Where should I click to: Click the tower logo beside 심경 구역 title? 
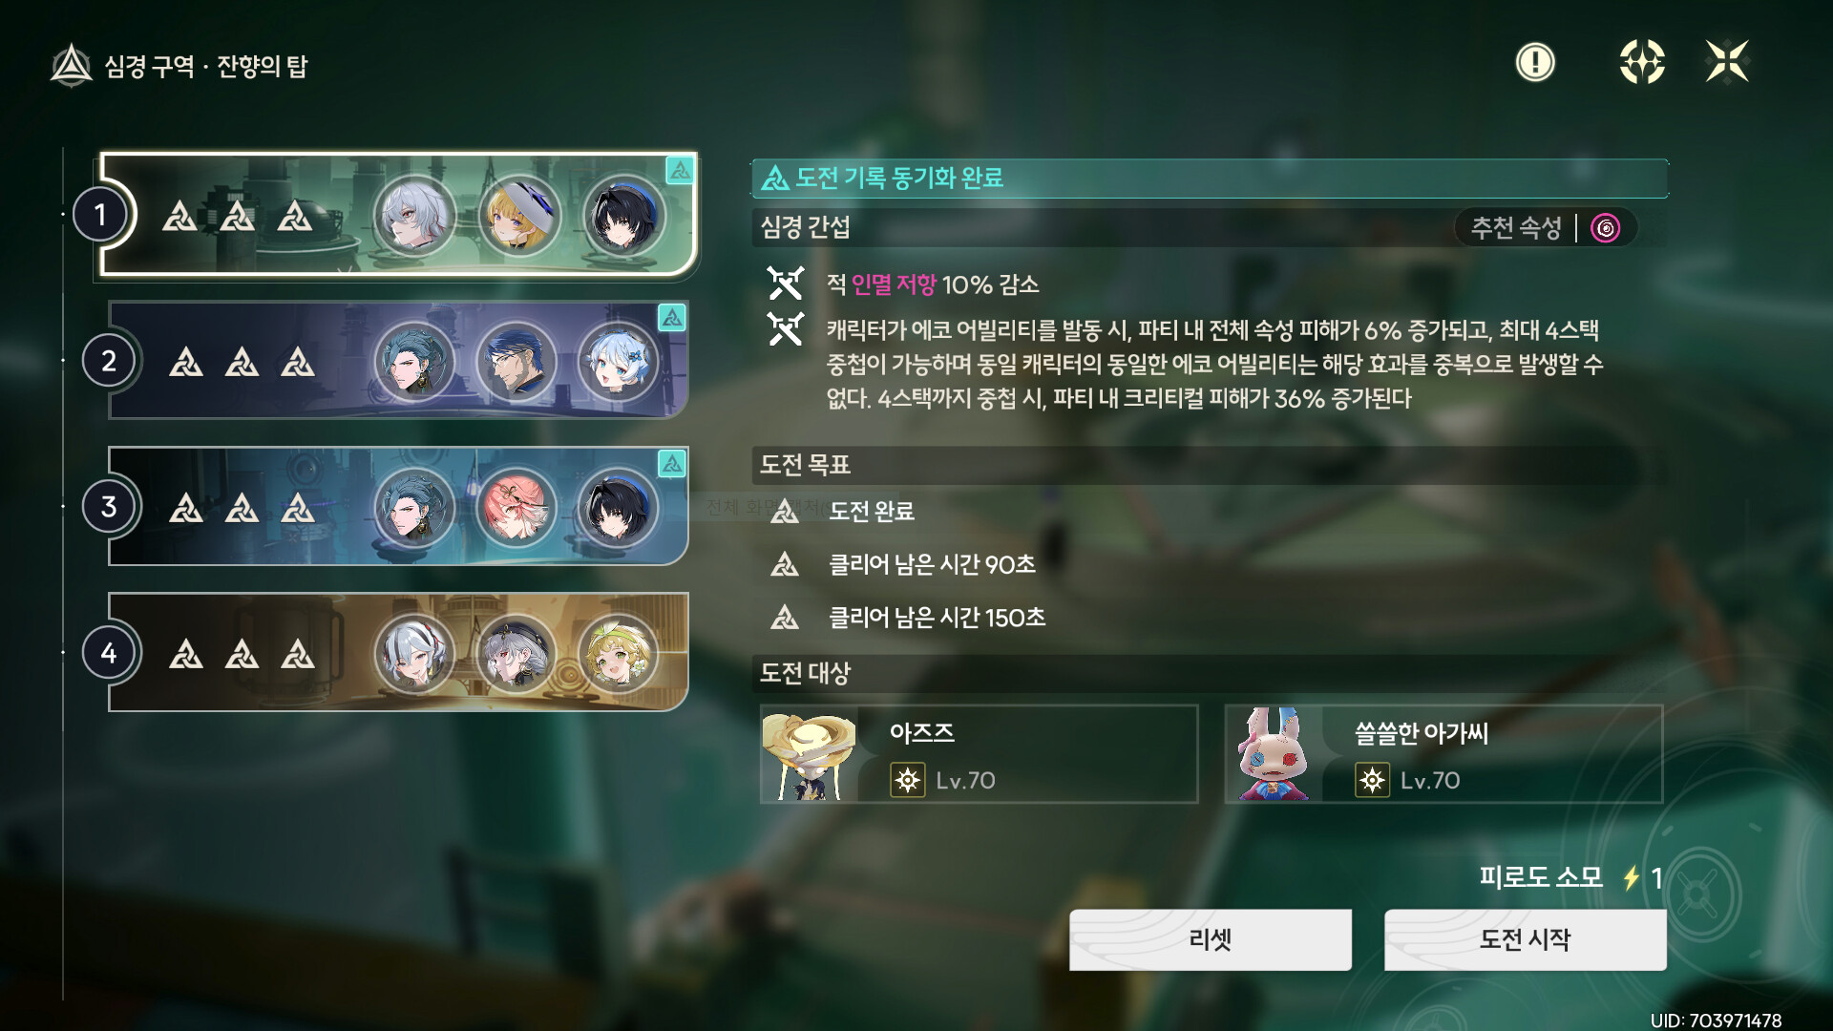click(x=71, y=66)
